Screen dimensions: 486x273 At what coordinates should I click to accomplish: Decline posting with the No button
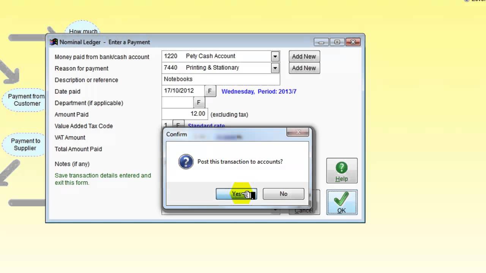pyautogui.click(x=283, y=194)
